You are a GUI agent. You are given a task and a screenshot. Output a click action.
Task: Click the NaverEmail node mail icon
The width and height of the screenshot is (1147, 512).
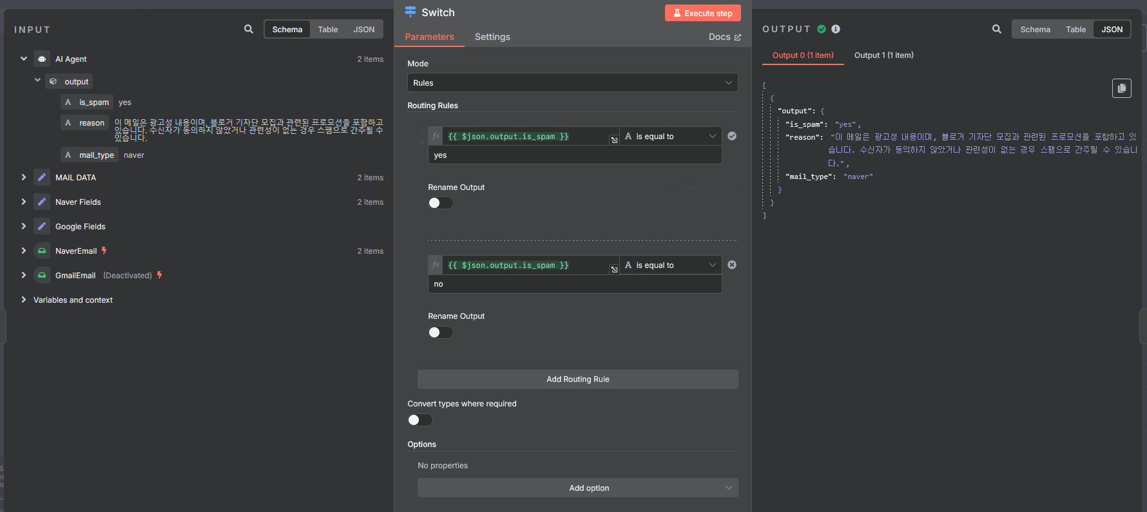click(x=42, y=251)
